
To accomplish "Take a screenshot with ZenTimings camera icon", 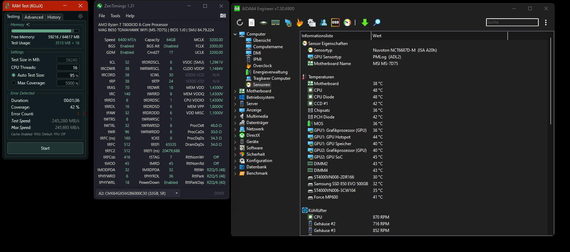I will click(223, 15).
